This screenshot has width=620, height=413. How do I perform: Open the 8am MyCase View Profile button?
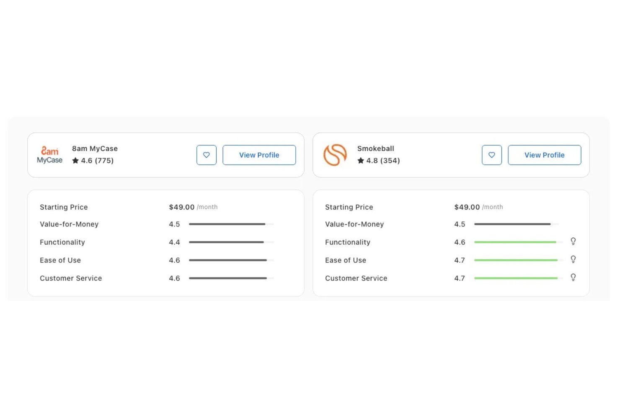(259, 155)
